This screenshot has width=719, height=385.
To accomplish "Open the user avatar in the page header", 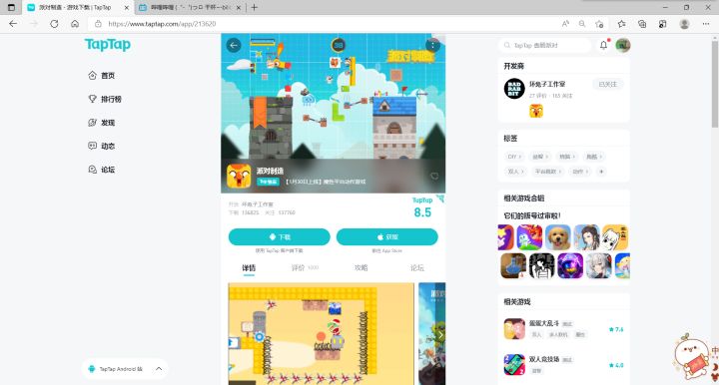I will coord(623,45).
